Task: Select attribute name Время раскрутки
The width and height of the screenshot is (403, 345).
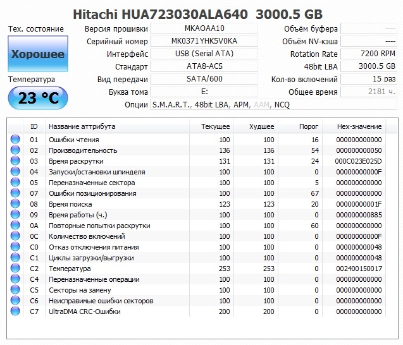Action: click(x=76, y=161)
